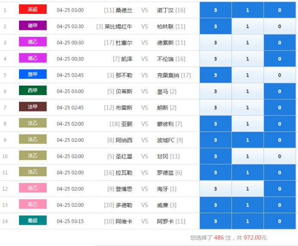Toggle option 3 for 亚眠 vs 蒙彼利

(x=216, y=124)
